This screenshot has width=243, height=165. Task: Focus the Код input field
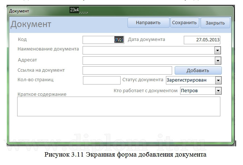(99, 40)
